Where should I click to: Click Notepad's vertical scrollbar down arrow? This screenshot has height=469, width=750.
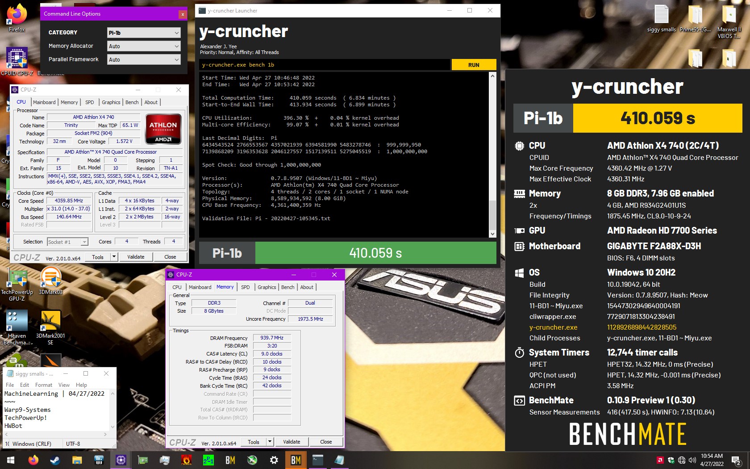[112, 427]
